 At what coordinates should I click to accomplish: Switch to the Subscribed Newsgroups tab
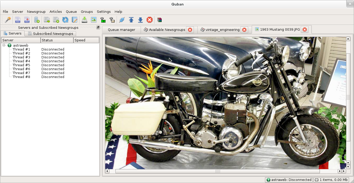[x=50, y=34]
